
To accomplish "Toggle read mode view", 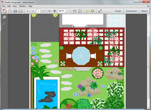I will coord(100,11).
